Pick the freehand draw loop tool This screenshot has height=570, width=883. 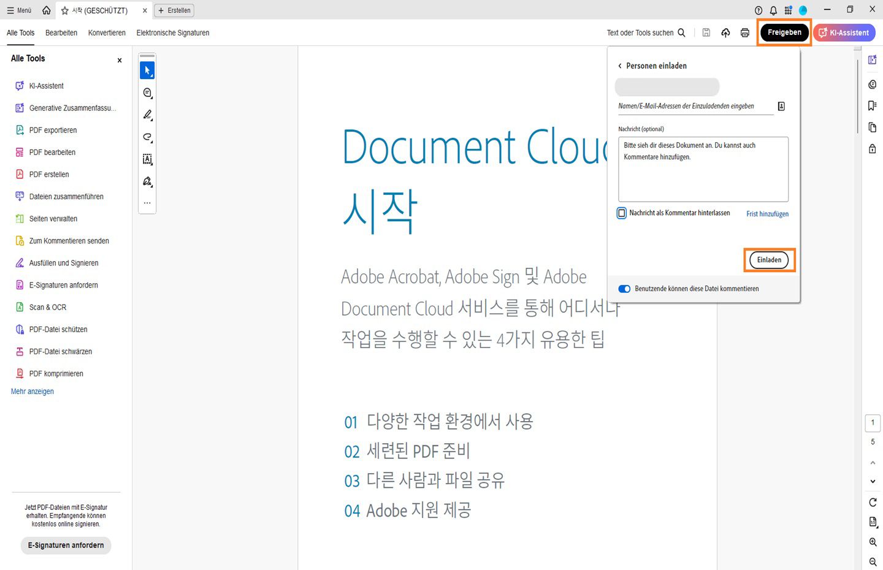[x=147, y=137]
